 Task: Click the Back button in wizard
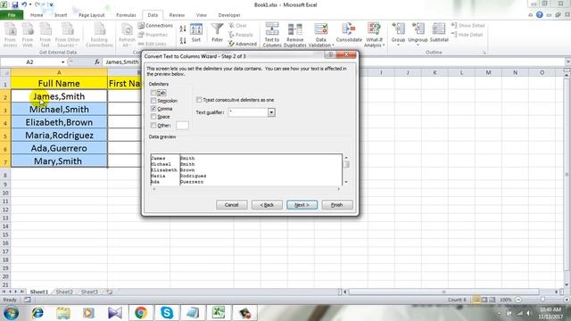tap(267, 205)
